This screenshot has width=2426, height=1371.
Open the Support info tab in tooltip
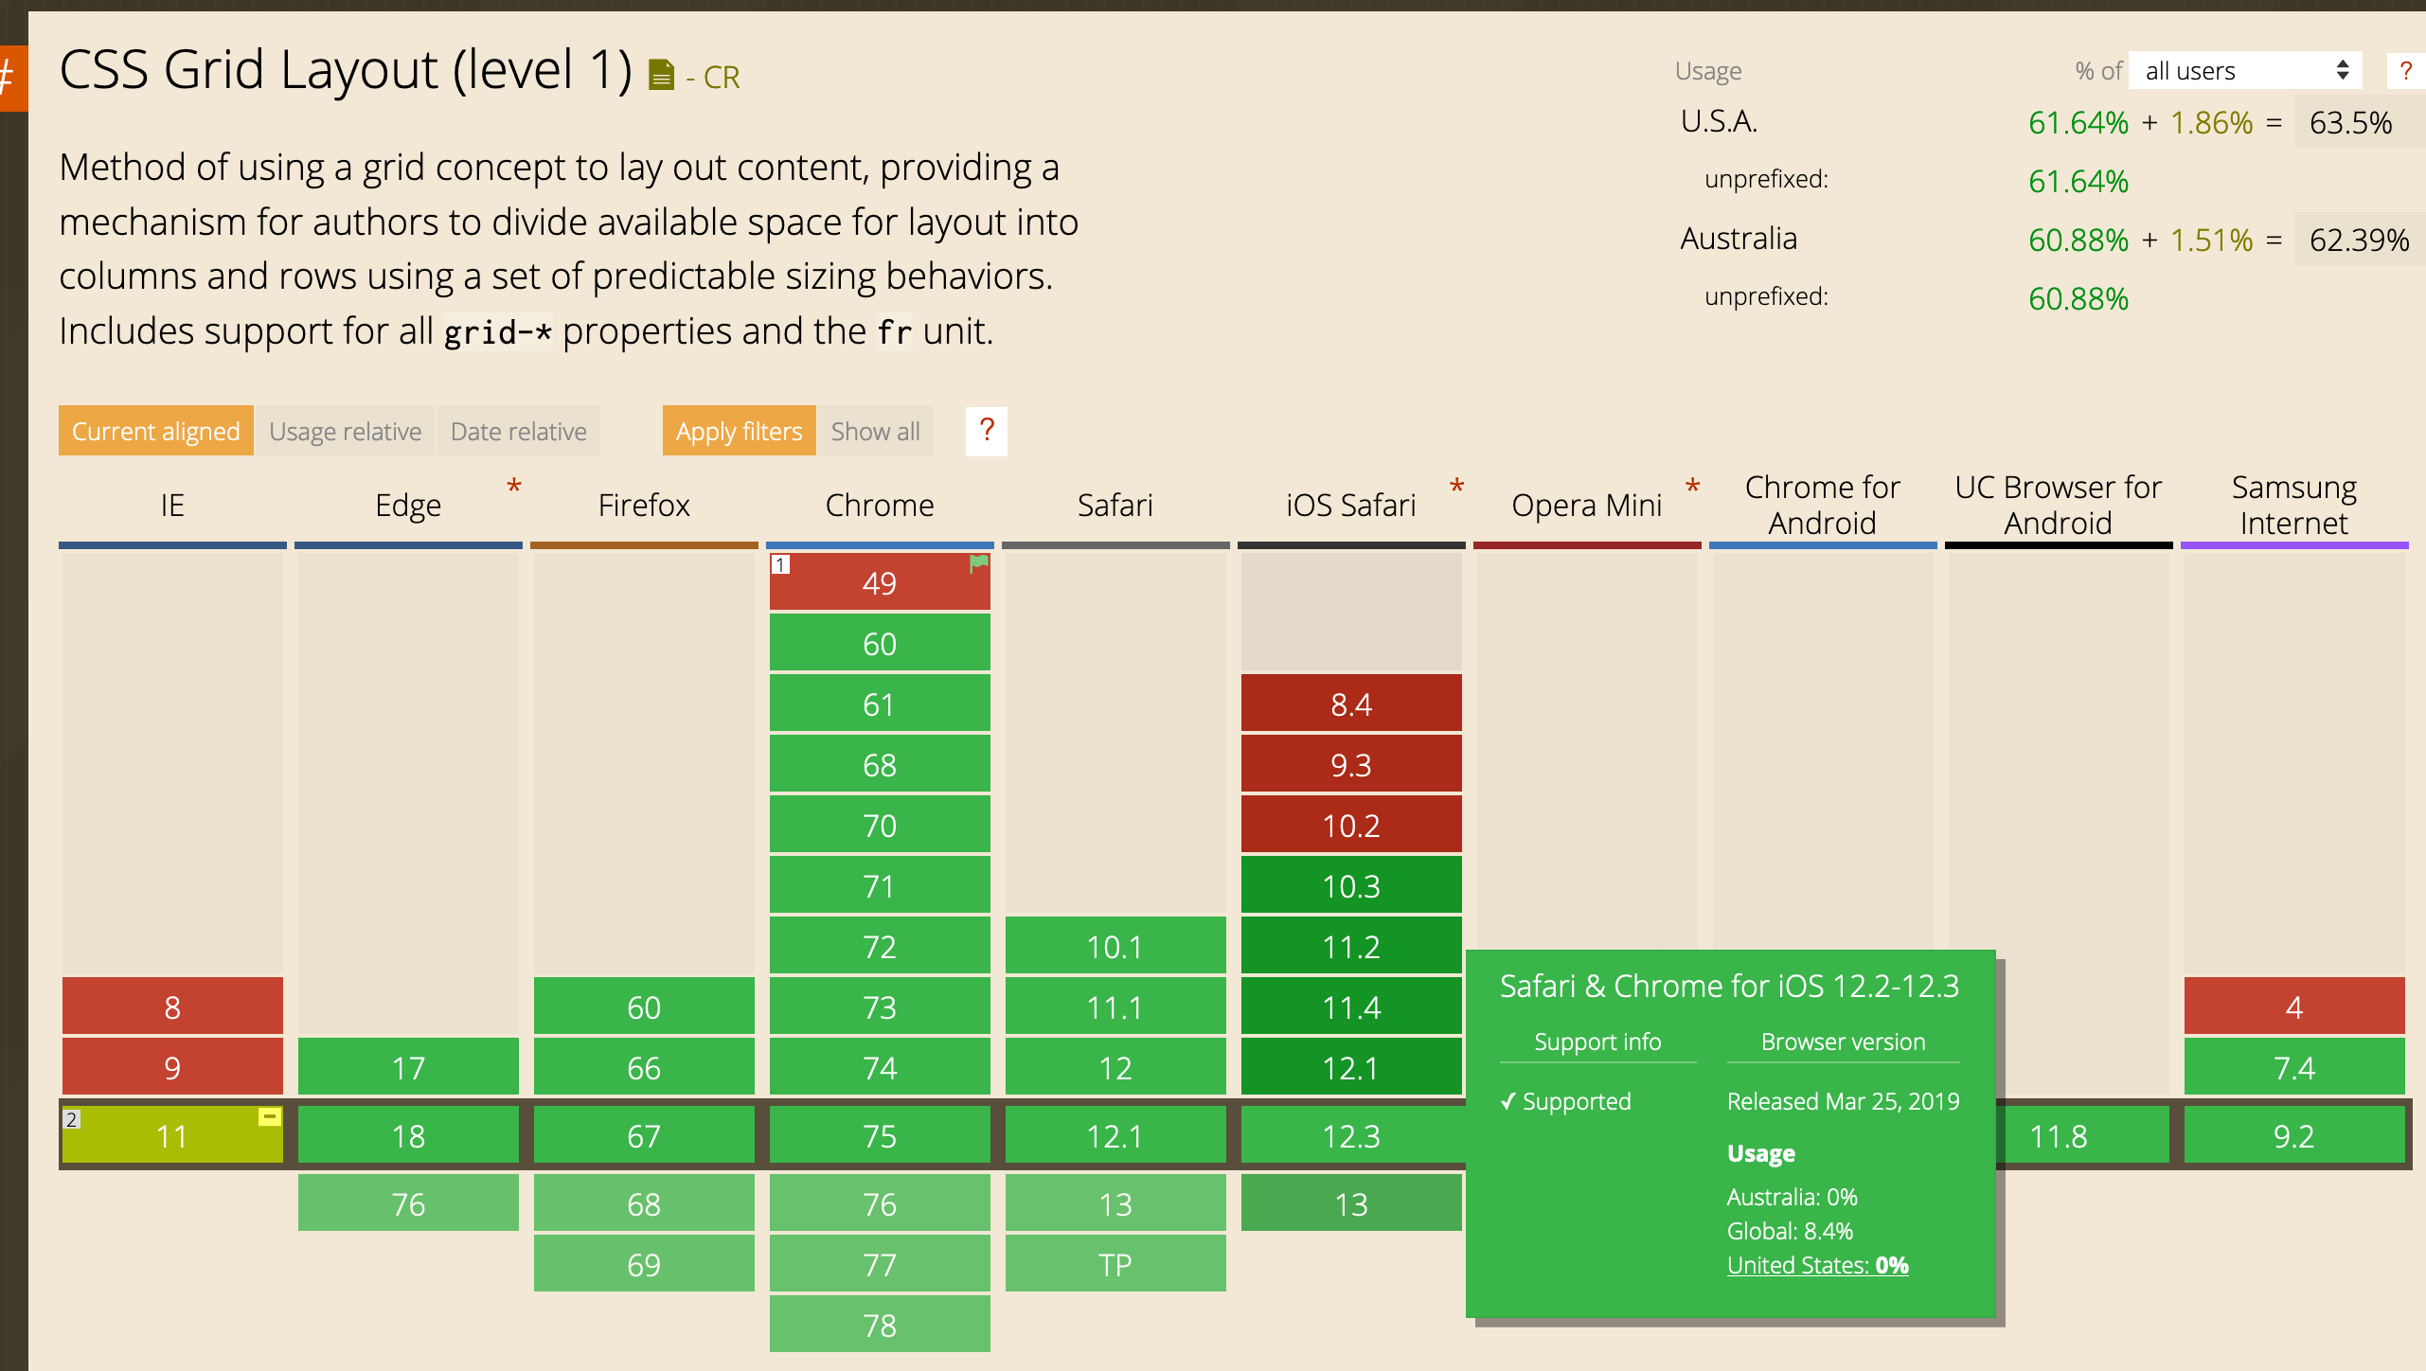pos(1597,1042)
